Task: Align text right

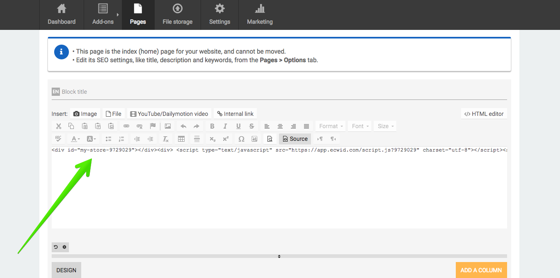Action: pos(293,126)
